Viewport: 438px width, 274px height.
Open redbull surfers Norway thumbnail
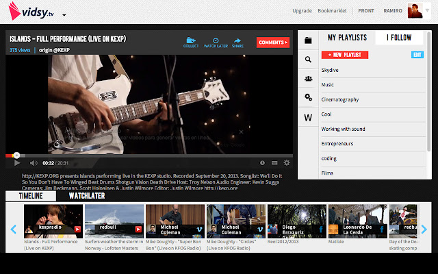click(x=114, y=221)
